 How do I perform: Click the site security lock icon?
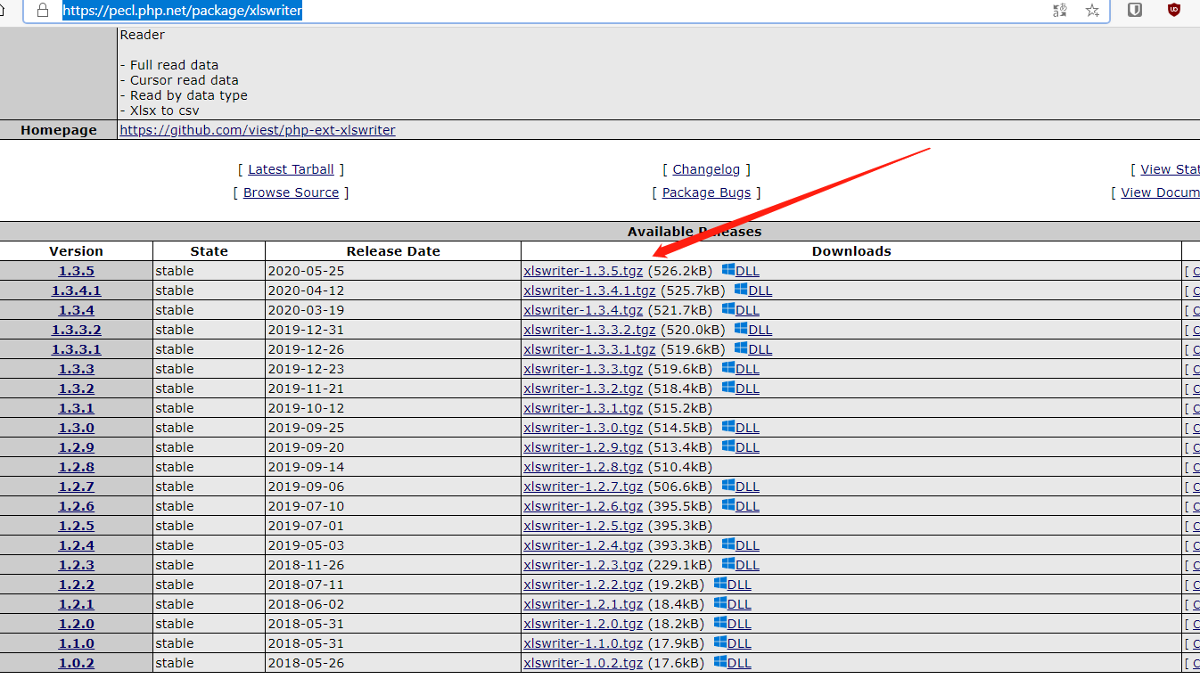click(x=43, y=11)
